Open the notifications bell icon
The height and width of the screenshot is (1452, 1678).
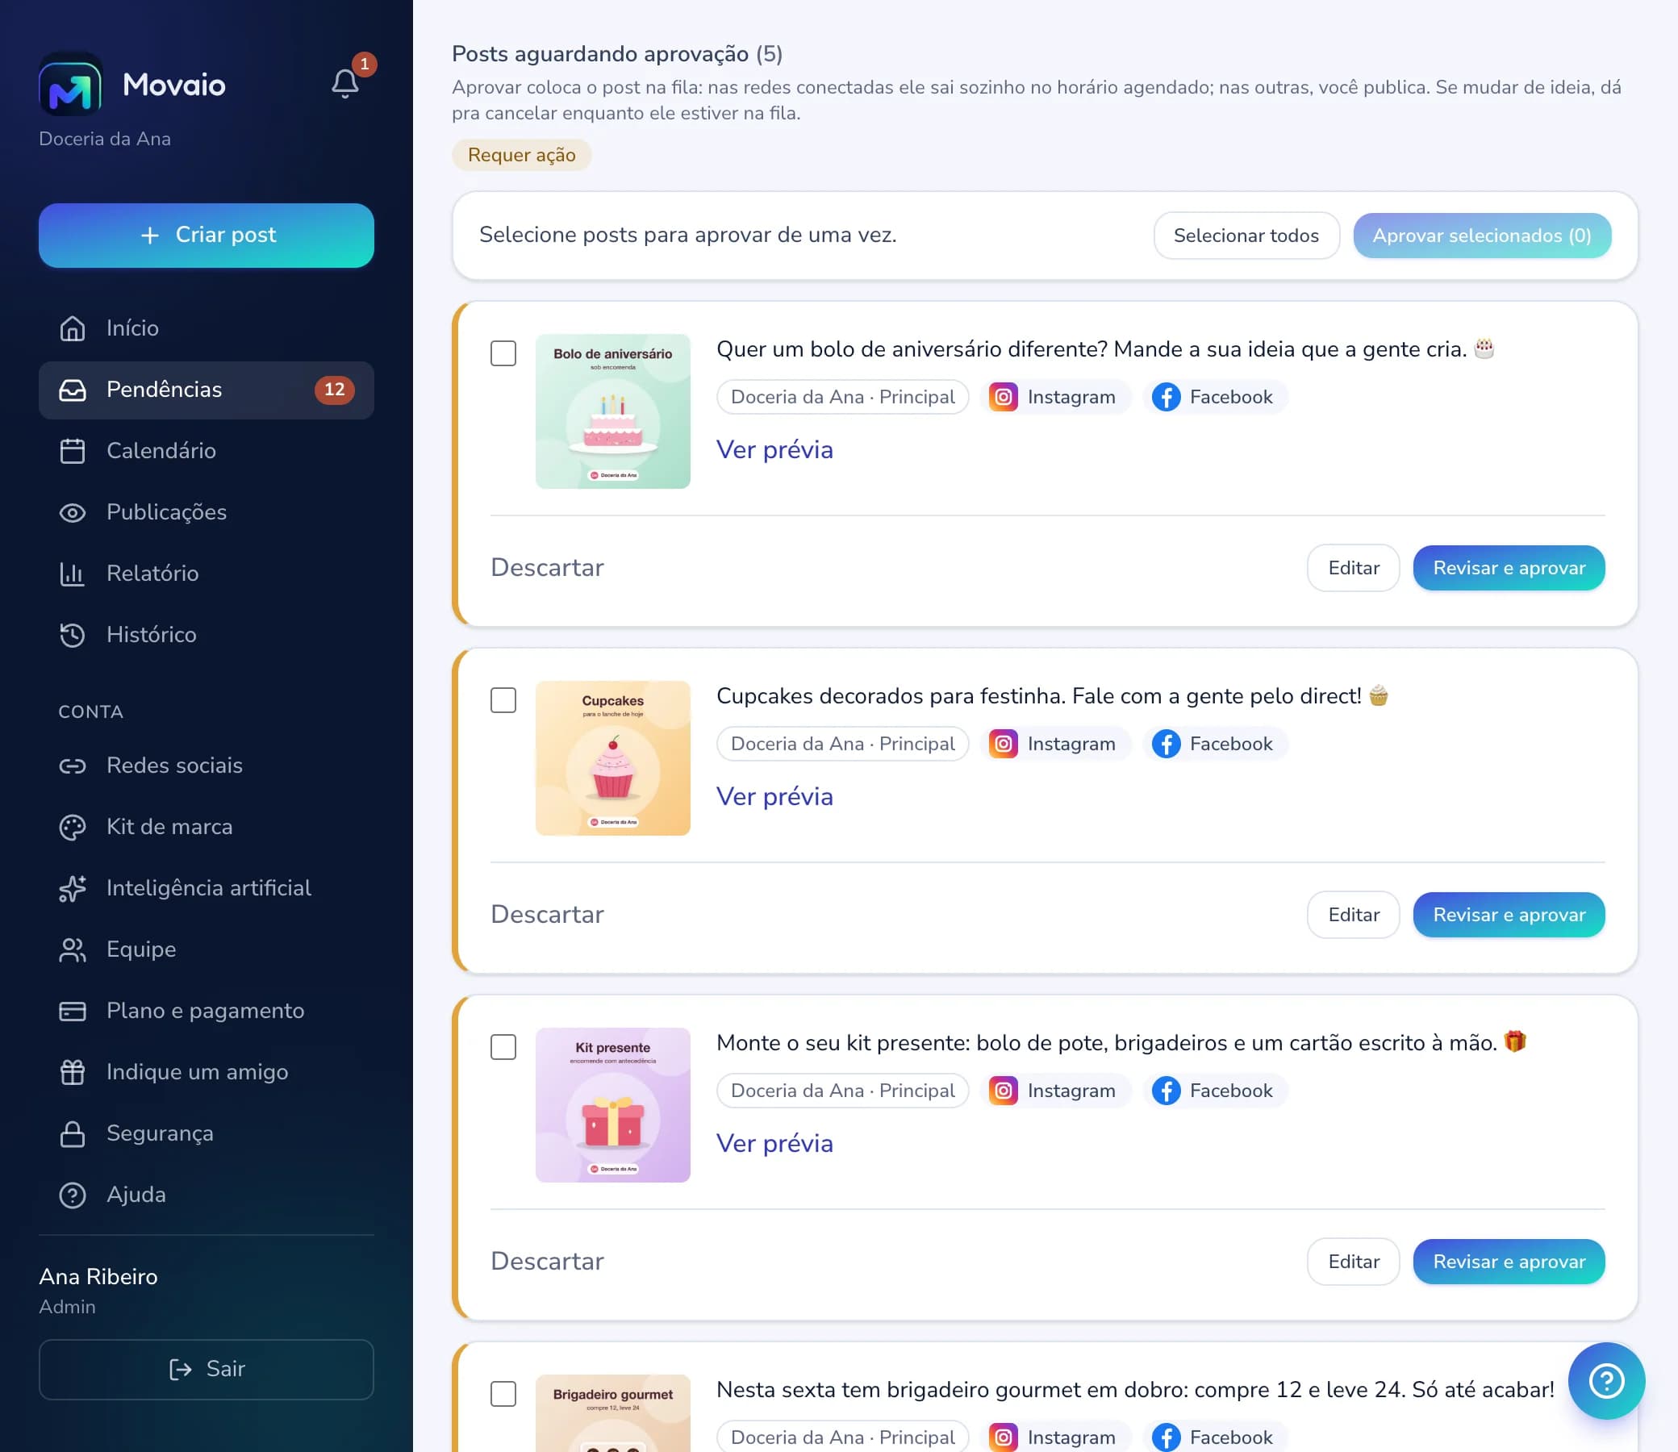point(345,82)
